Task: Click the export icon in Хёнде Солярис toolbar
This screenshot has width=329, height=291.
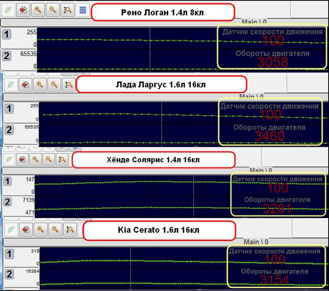Action: (22, 159)
